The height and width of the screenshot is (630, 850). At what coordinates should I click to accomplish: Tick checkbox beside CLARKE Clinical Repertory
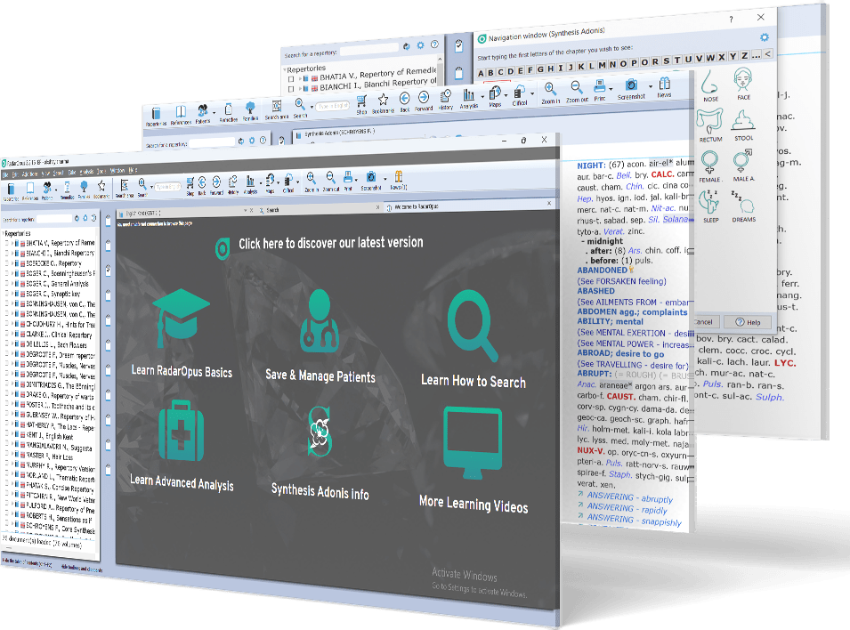tap(7, 334)
